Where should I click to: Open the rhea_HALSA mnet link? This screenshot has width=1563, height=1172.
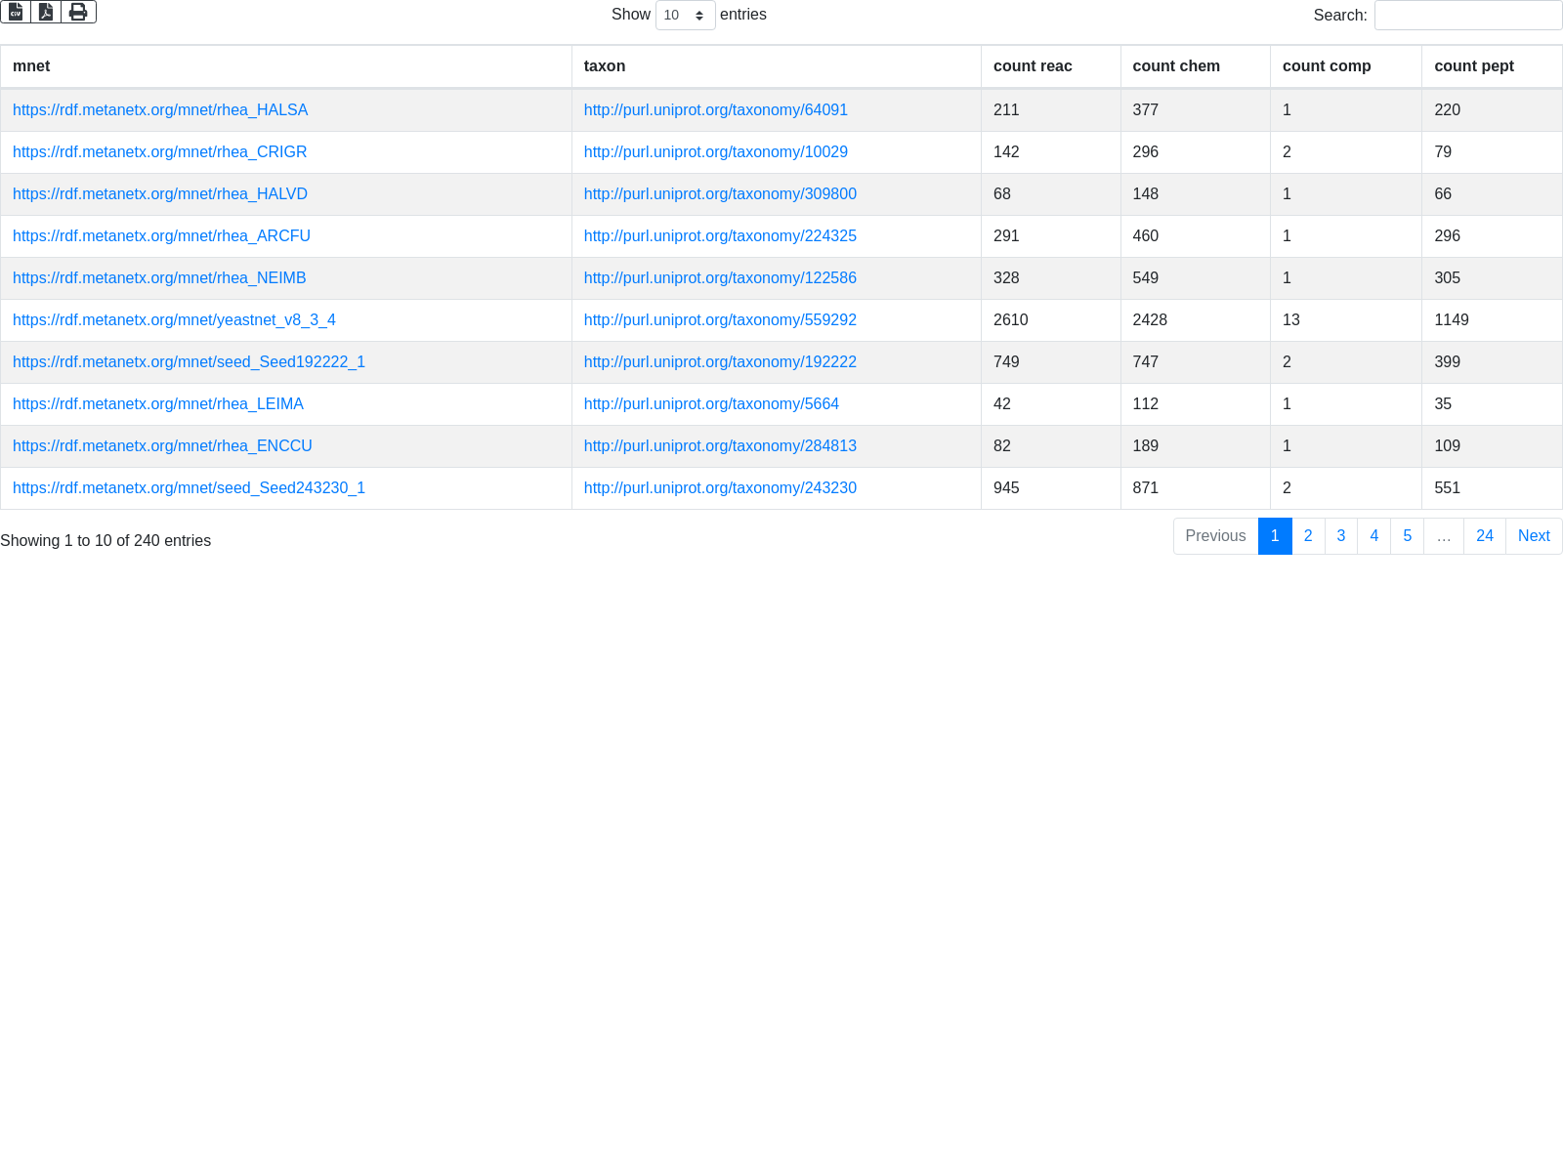160,110
